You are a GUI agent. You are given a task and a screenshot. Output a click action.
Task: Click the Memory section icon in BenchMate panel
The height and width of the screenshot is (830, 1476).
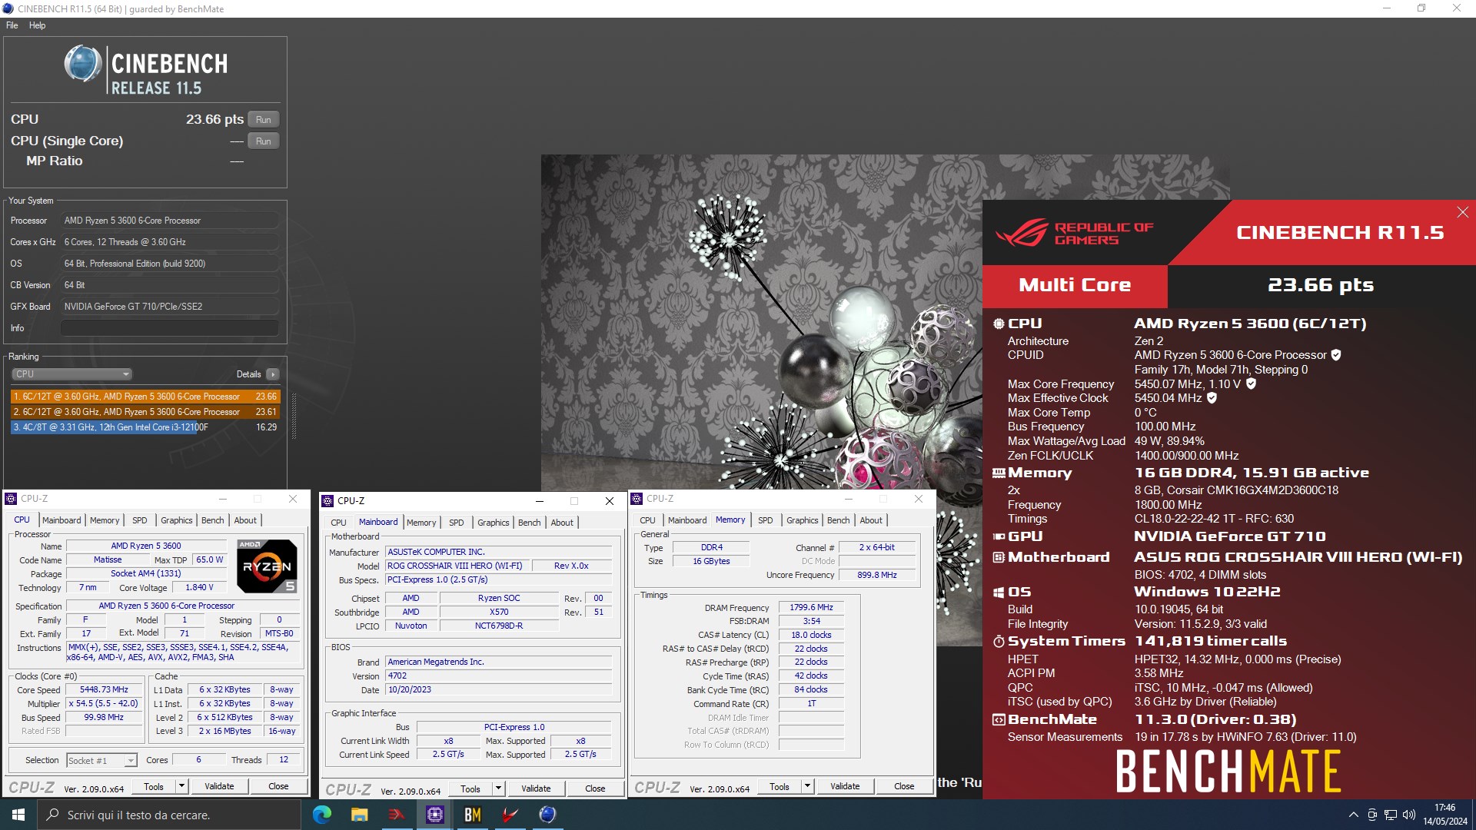click(999, 473)
